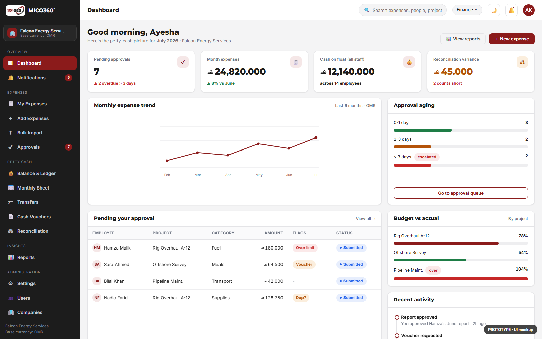542x339 pixels.
Task: Follow the View all link
Action: point(366,219)
